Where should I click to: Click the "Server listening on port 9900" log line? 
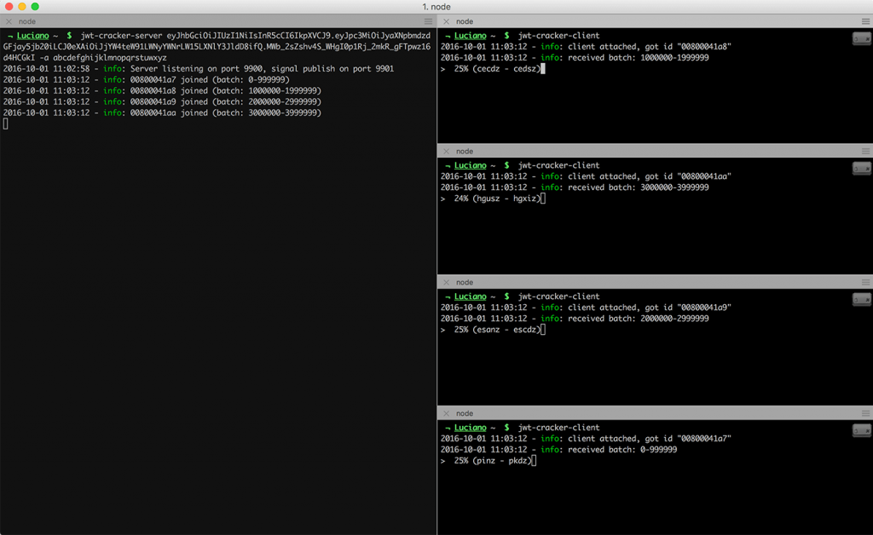[198, 69]
